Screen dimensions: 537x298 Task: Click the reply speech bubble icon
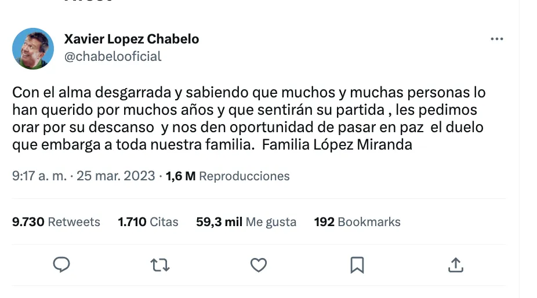coord(61,265)
